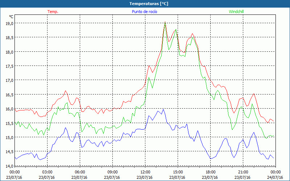The image size is (290, 181).
Task: Click the '19,0' y-axis value
Action: click(x=9, y=24)
